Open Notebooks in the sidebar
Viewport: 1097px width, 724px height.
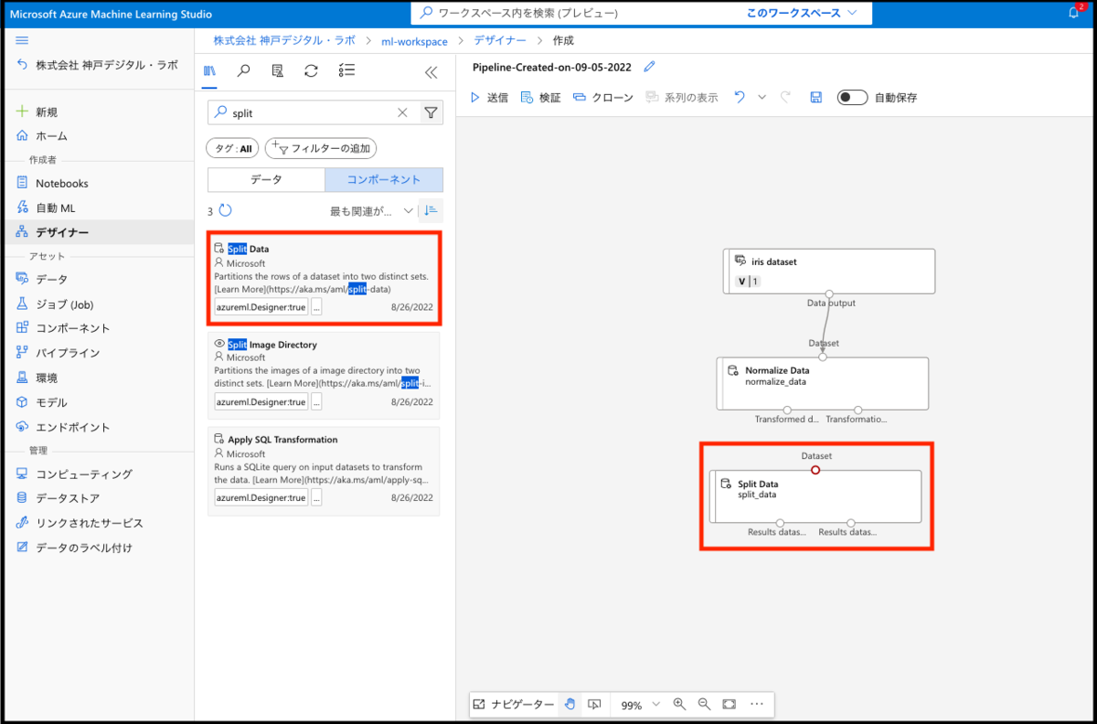[x=62, y=183]
